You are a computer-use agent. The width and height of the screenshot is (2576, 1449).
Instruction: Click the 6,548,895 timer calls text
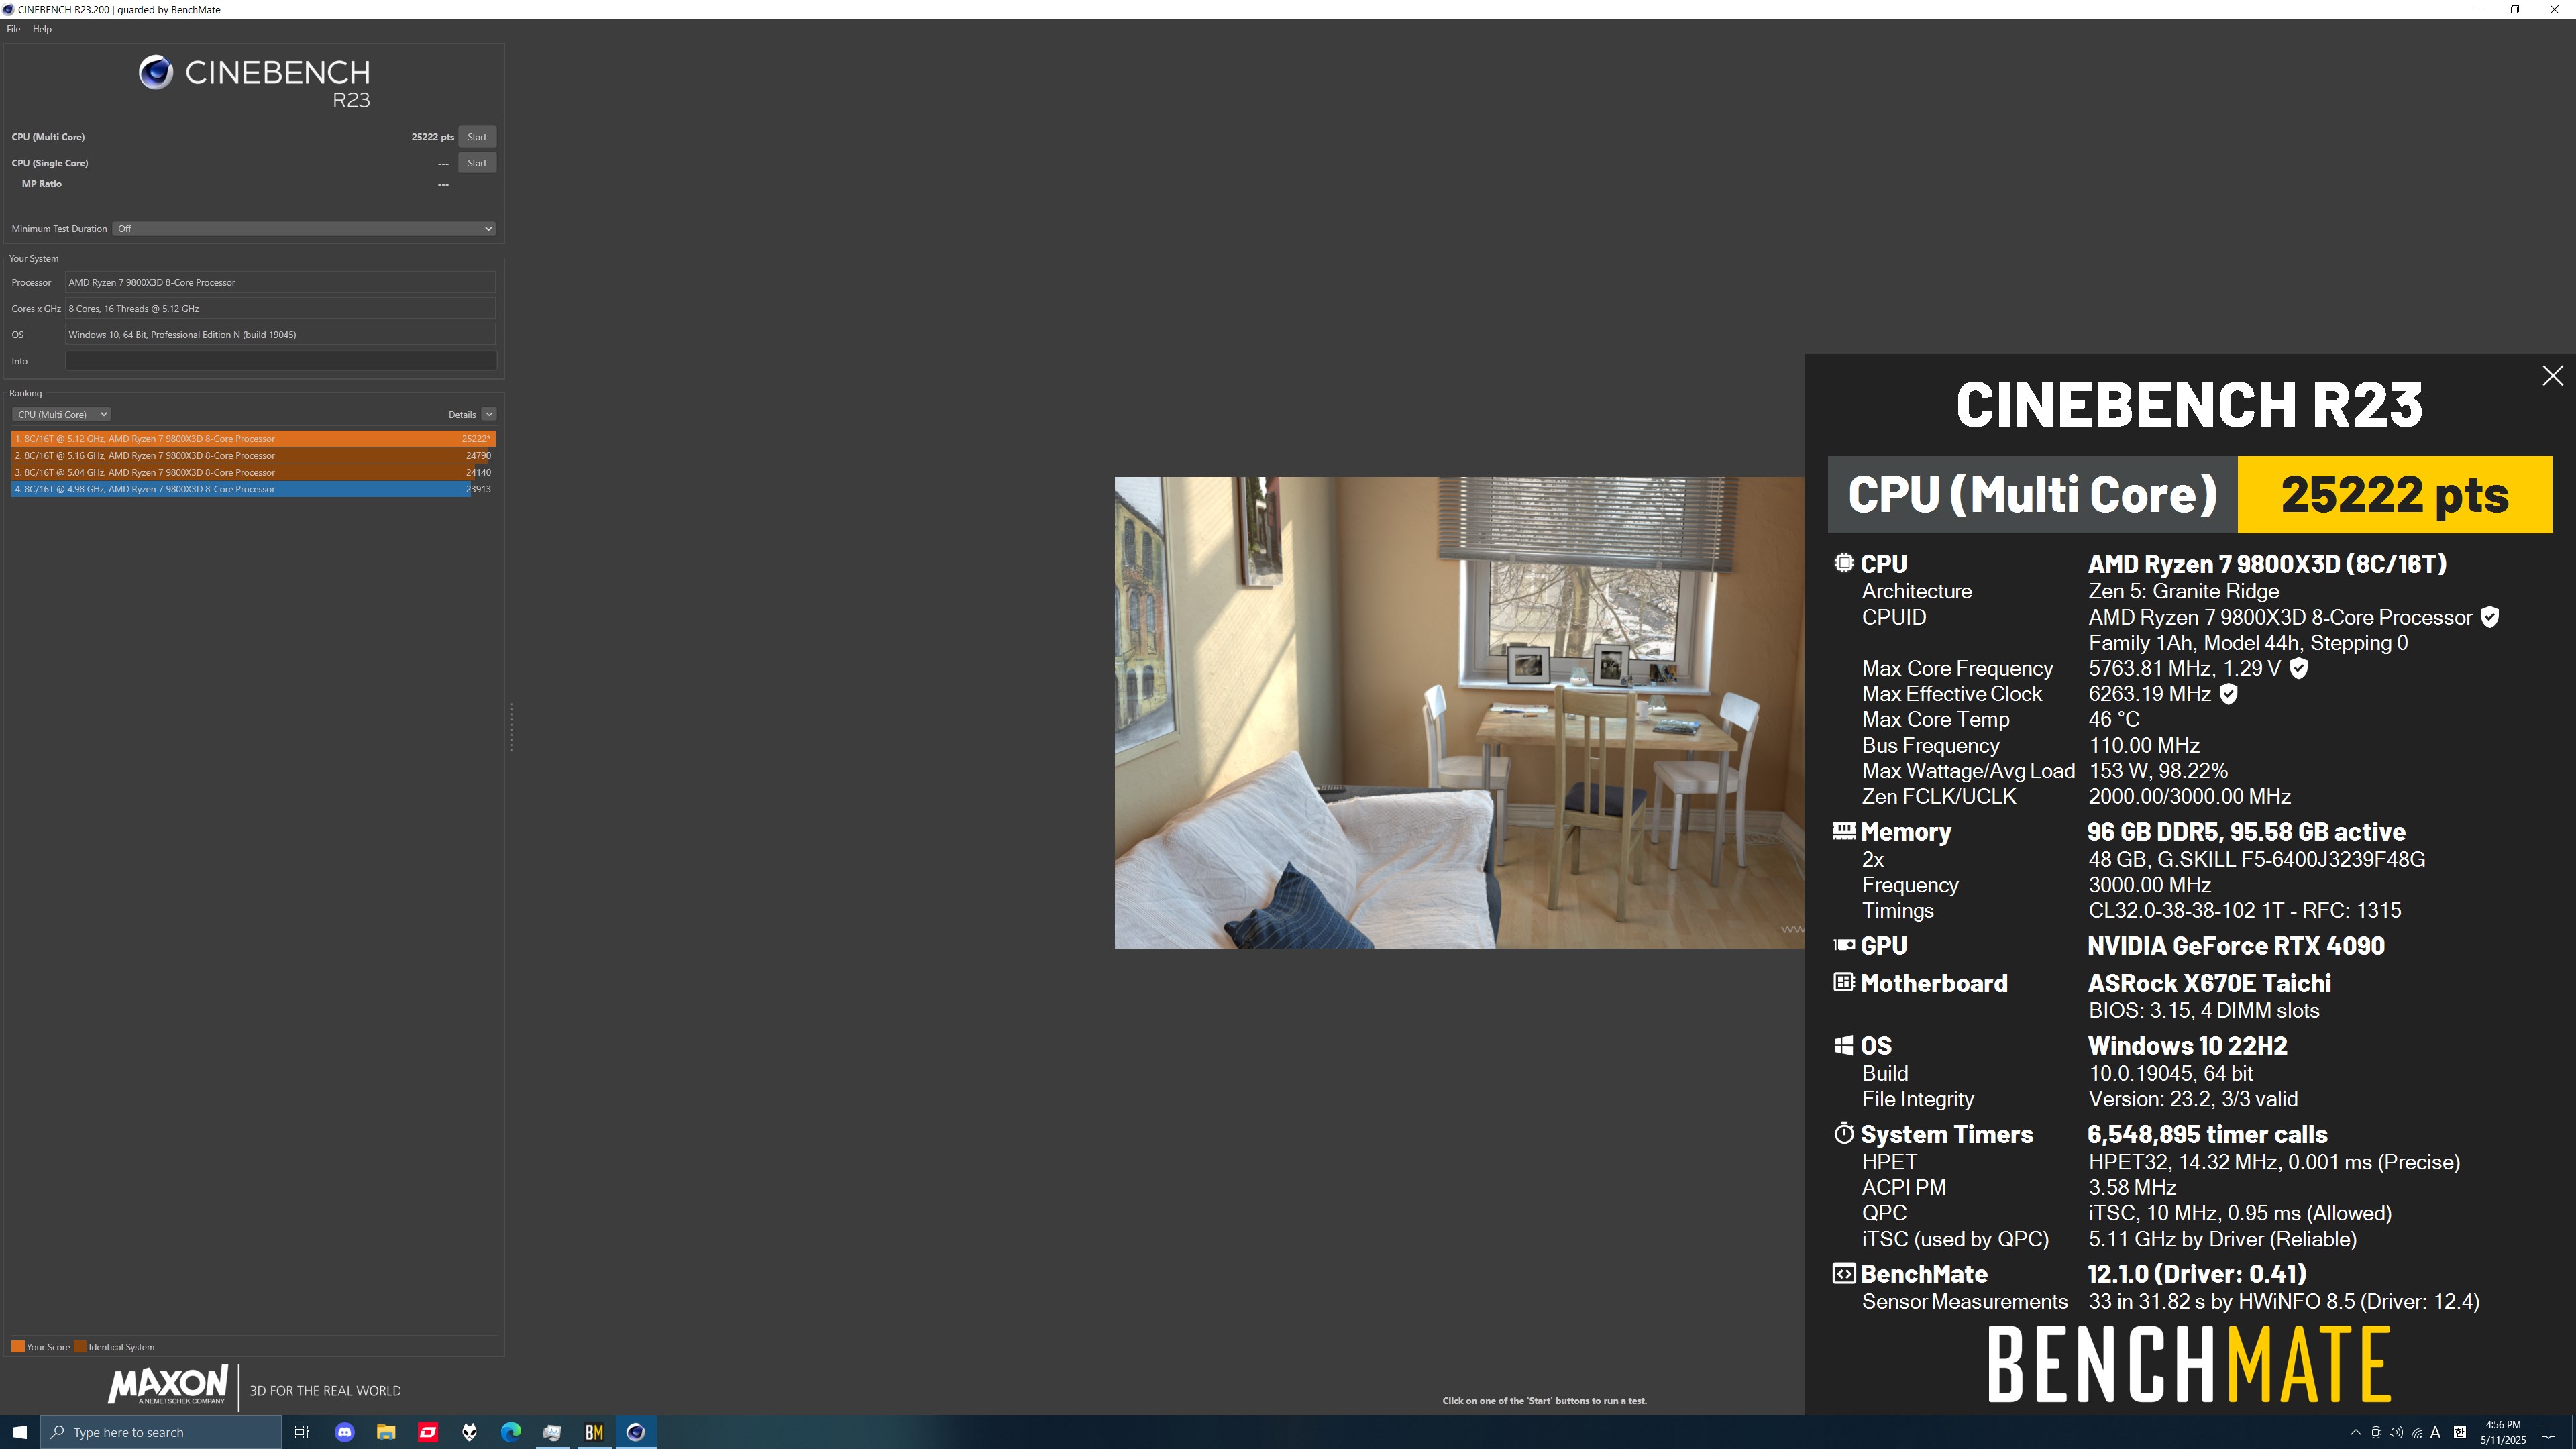coord(2207,1134)
